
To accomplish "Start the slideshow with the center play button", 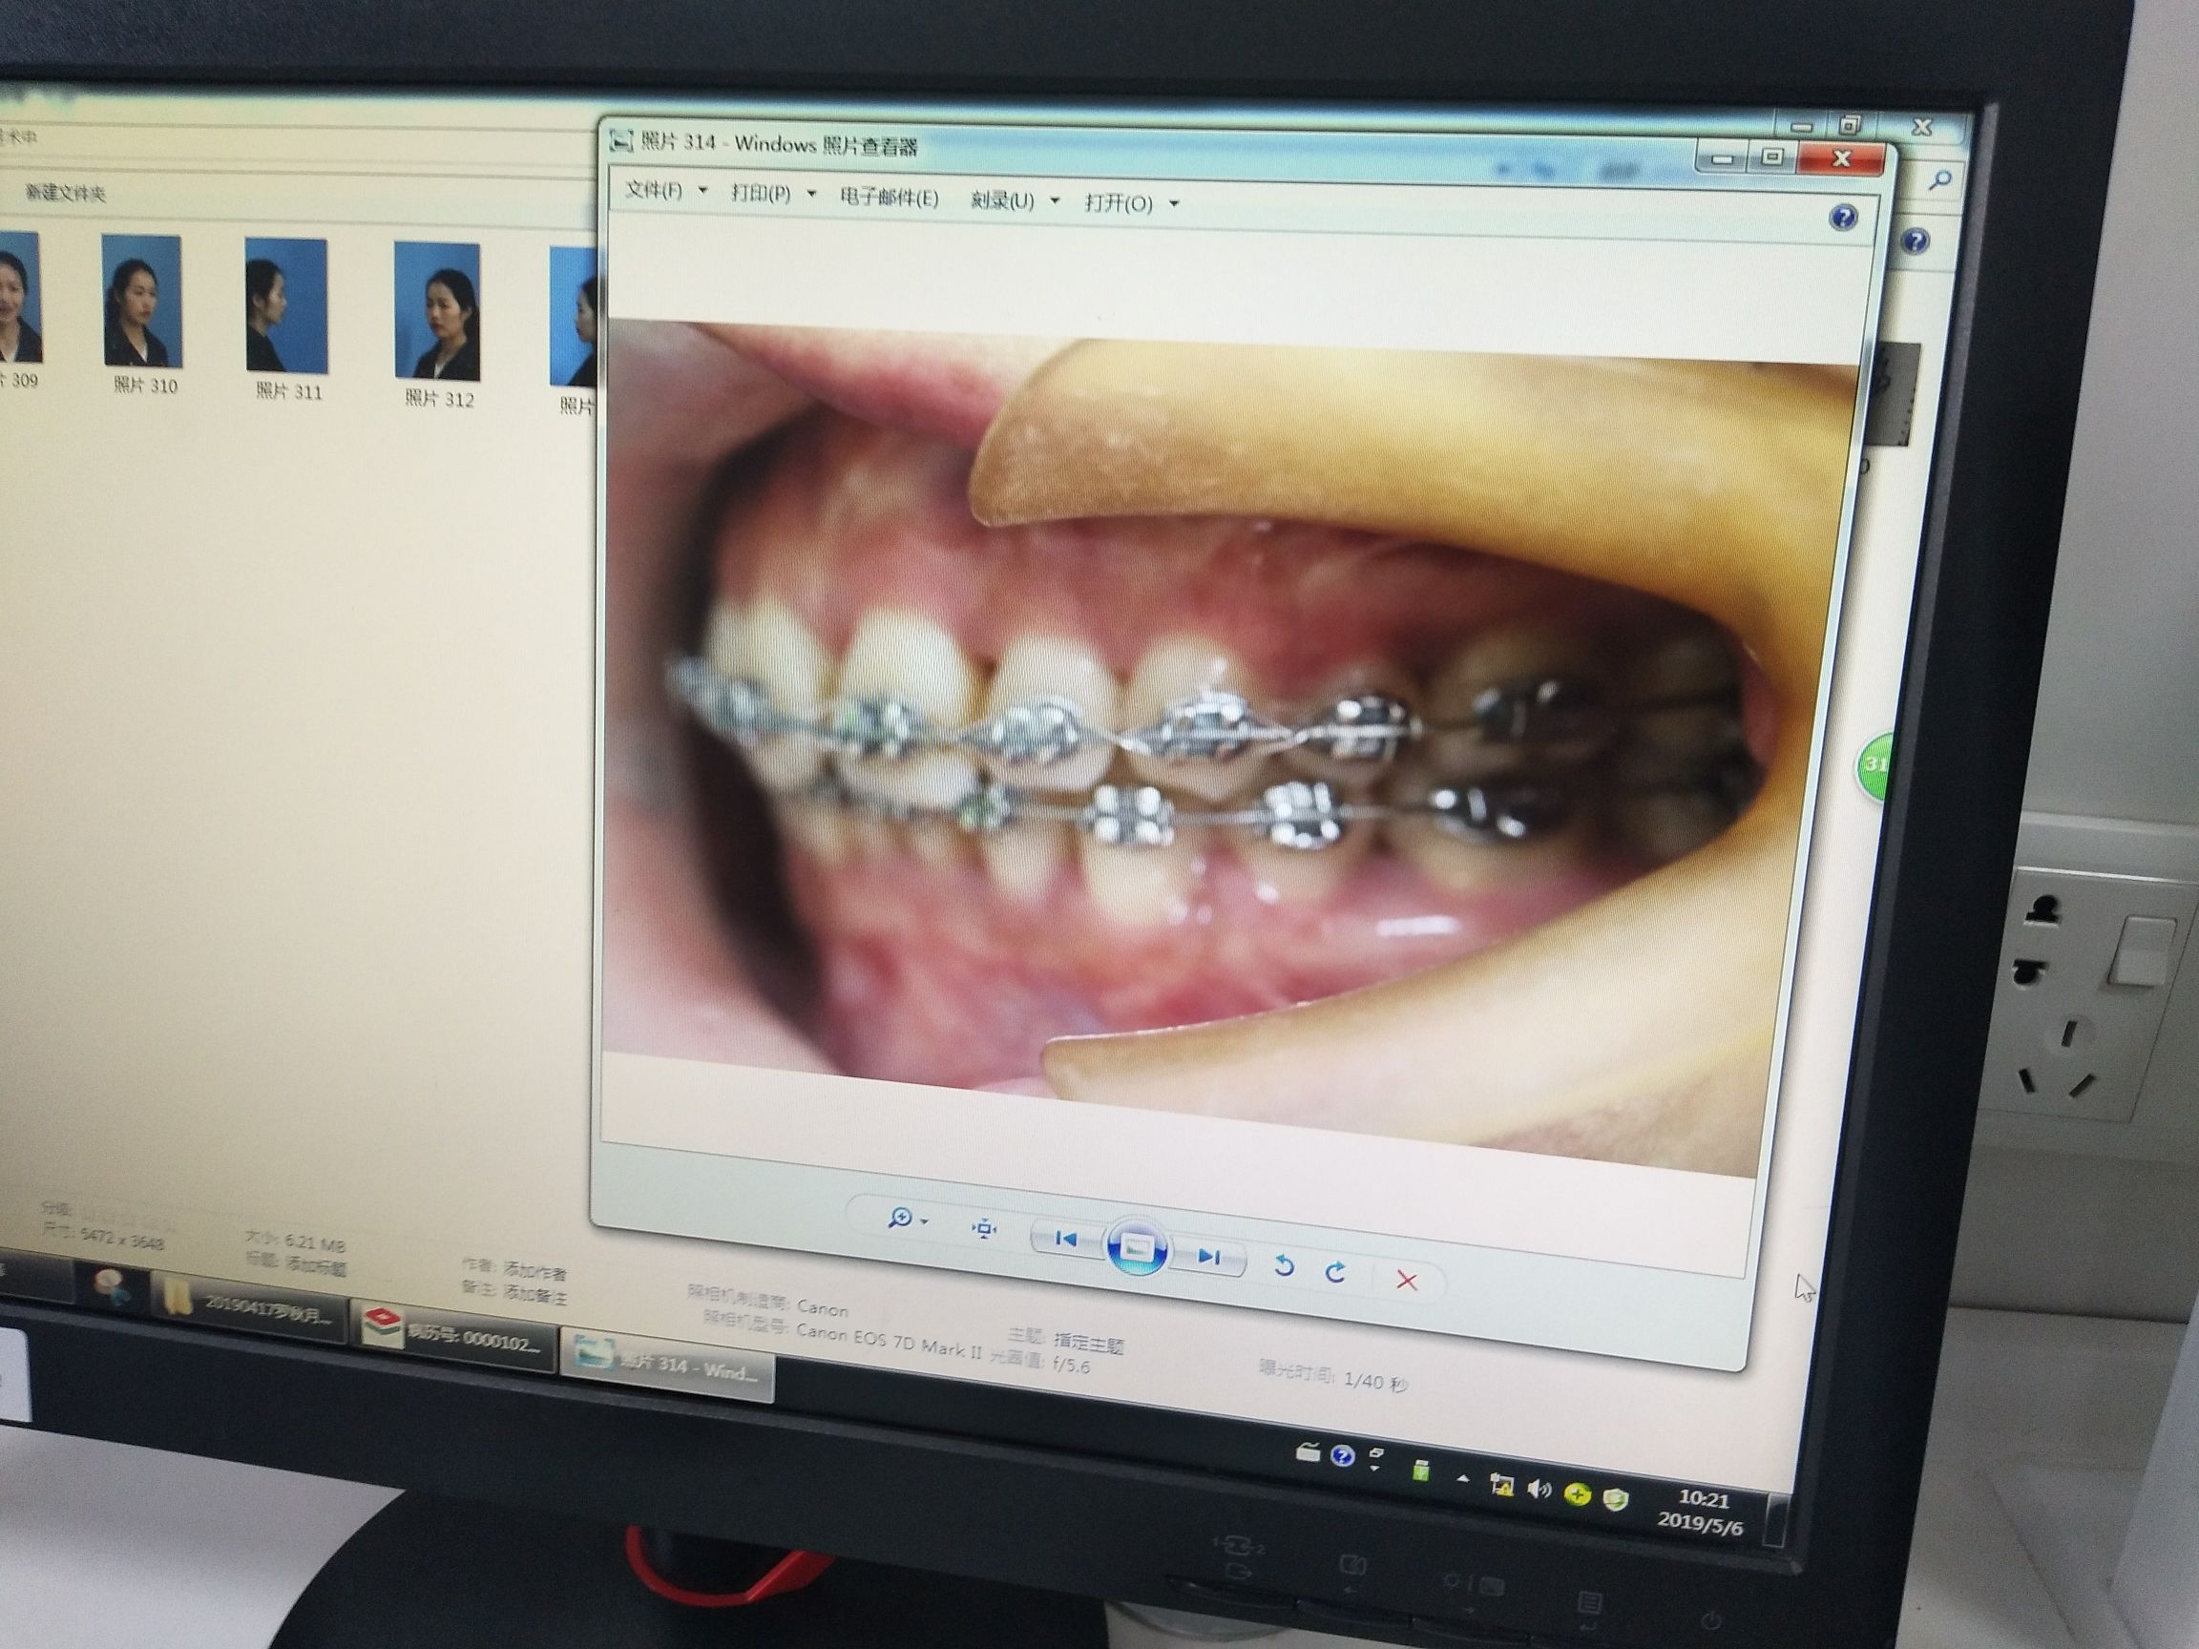I will pyautogui.click(x=1138, y=1246).
